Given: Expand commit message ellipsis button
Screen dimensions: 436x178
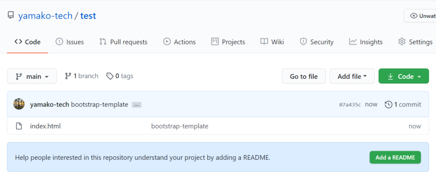Looking at the screenshot, I should point(137,105).
